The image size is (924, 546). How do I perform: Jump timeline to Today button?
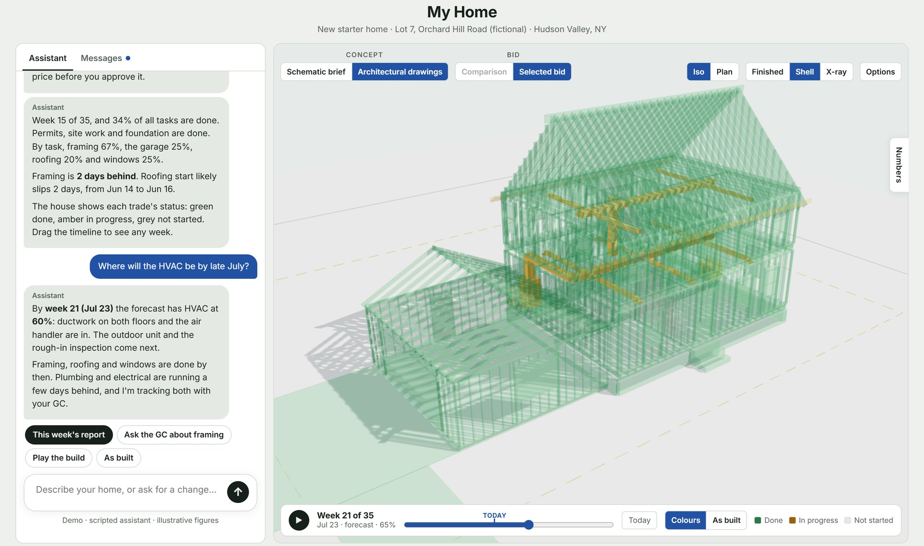coord(639,520)
